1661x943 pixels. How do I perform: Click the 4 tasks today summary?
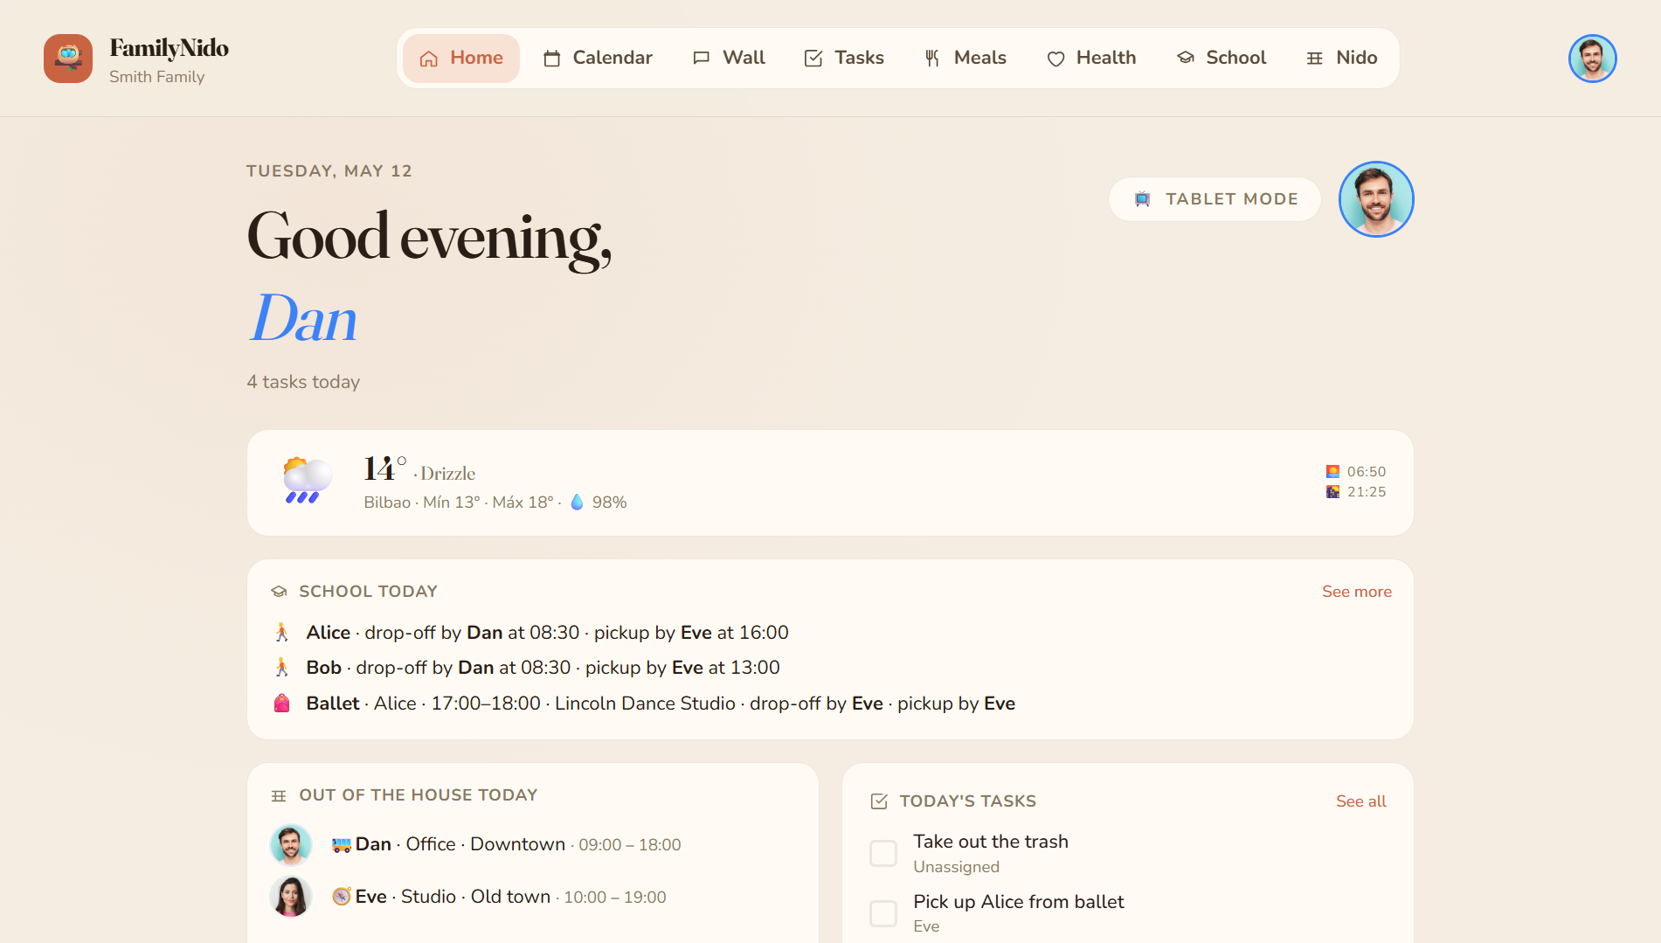[303, 382]
